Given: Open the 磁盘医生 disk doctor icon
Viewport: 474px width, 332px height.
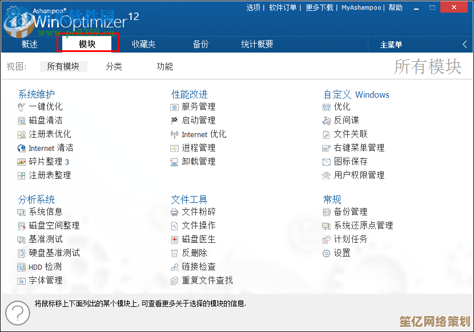Looking at the screenshot, I should 175,239.
